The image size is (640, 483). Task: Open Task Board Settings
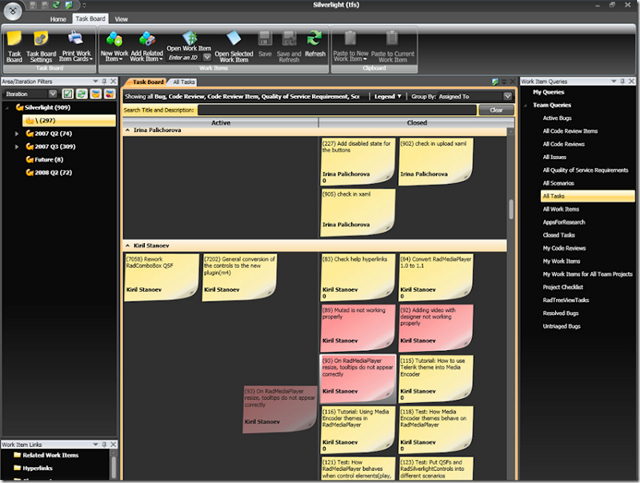[x=42, y=46]
